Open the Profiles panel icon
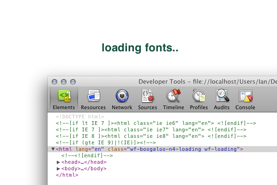The width and height of the screenshot is (277, 185). point(199,95)
